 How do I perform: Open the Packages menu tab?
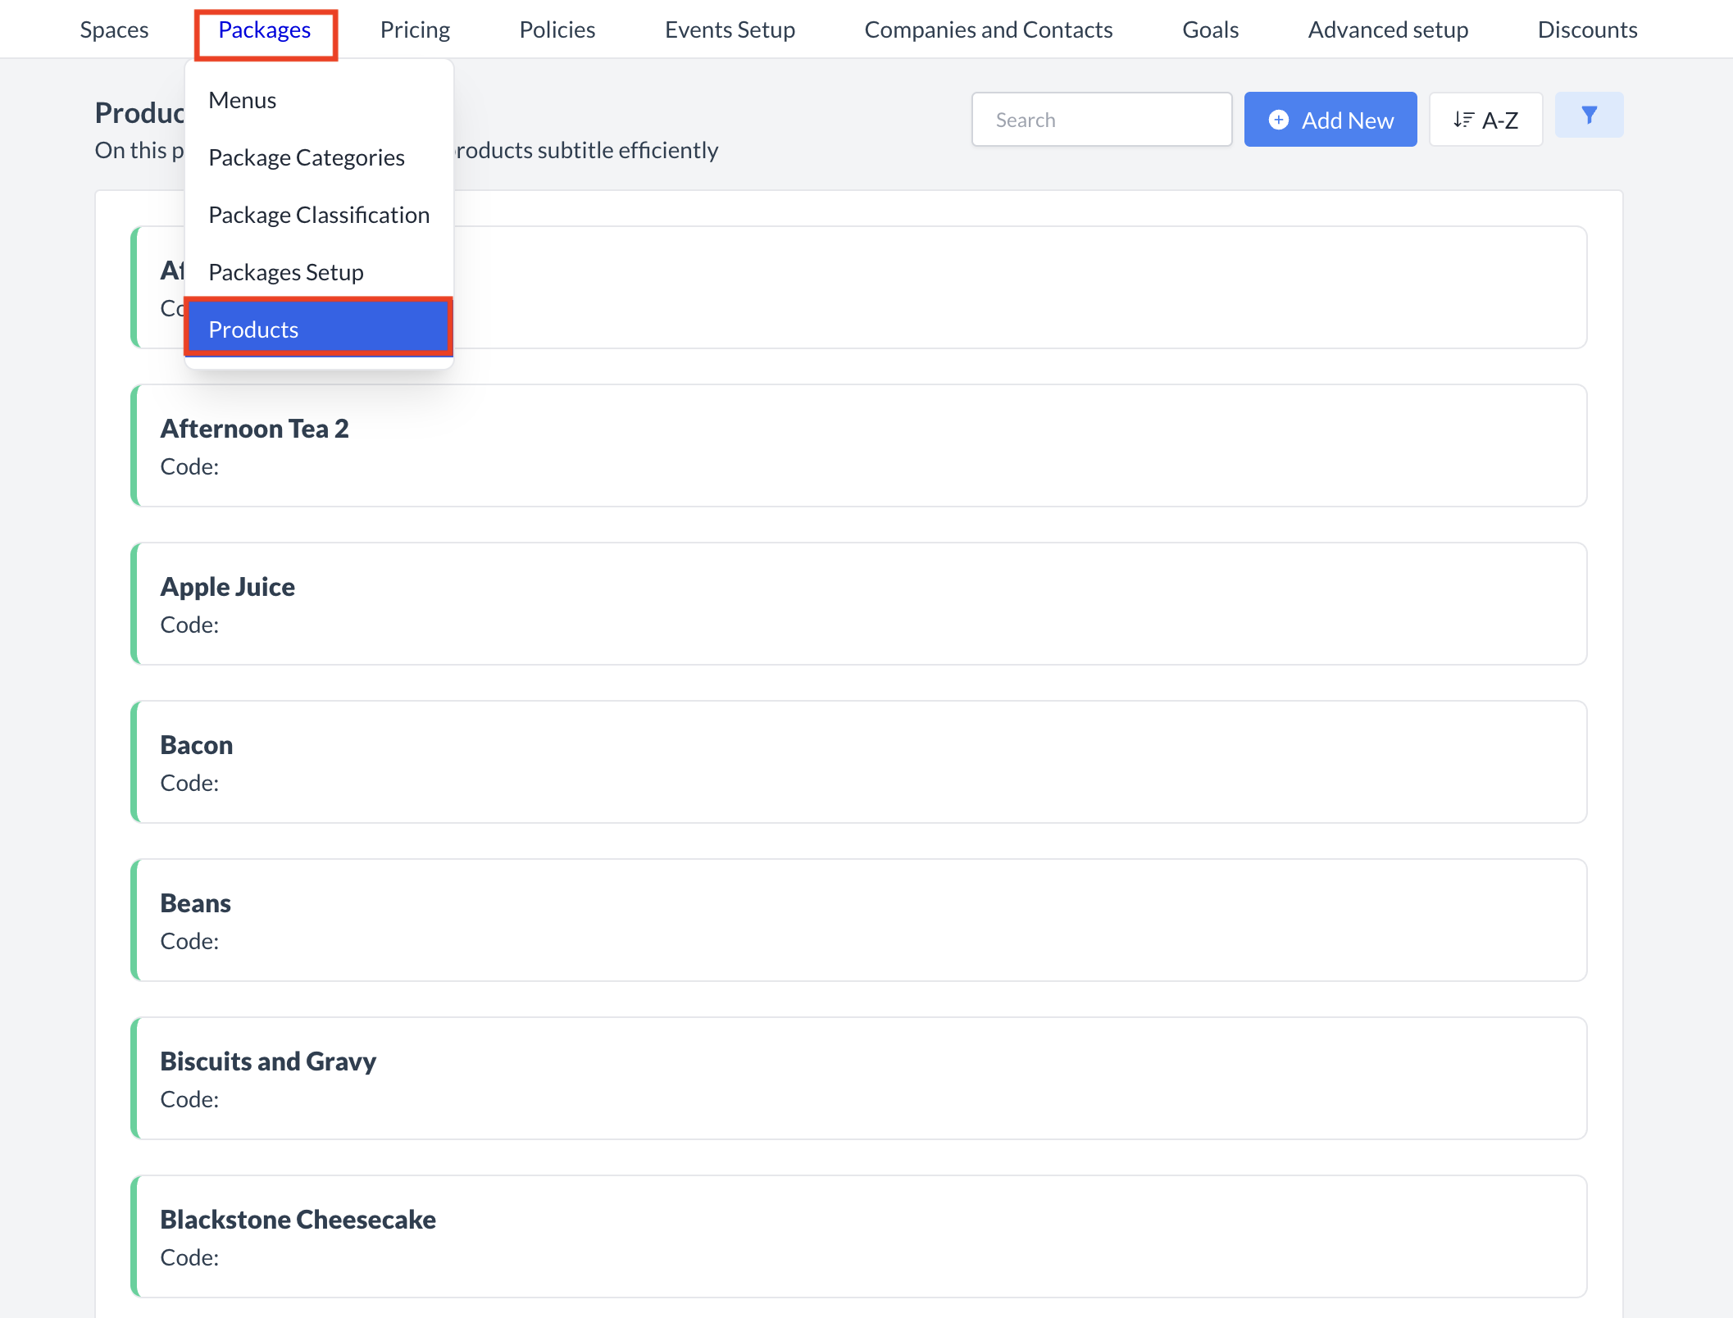click(x=265, y=30)
